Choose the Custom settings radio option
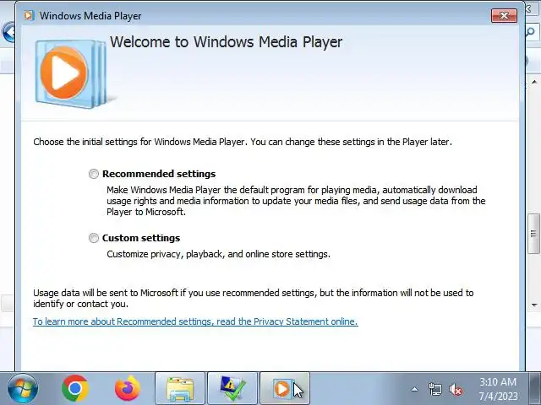 point(94,238)
